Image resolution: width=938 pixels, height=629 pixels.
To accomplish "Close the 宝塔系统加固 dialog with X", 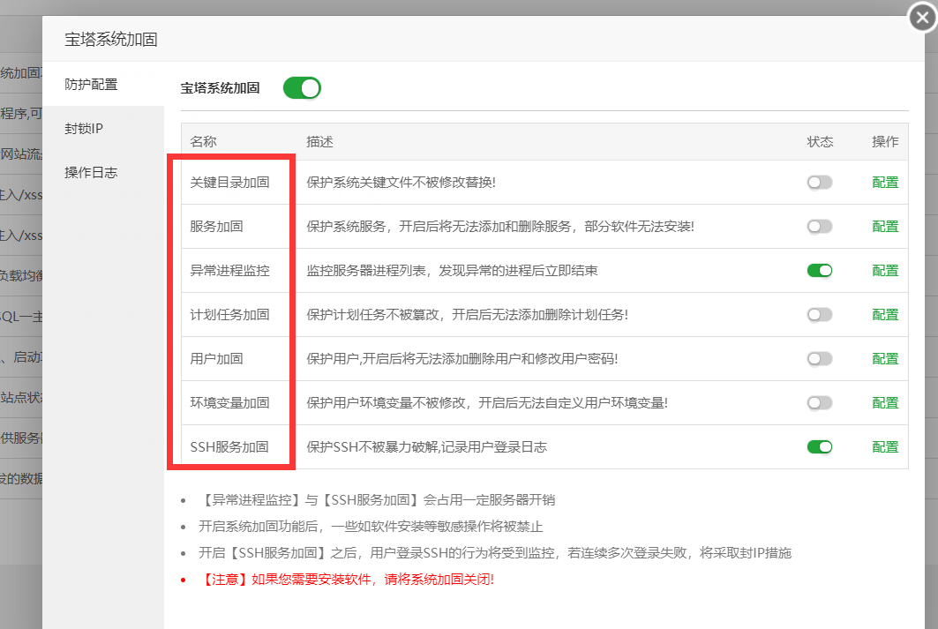I will pyautogui.click(x=922, y=18).
